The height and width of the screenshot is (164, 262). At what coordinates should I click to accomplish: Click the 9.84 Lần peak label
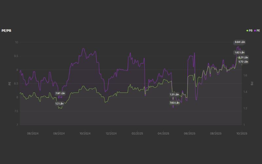240,42
